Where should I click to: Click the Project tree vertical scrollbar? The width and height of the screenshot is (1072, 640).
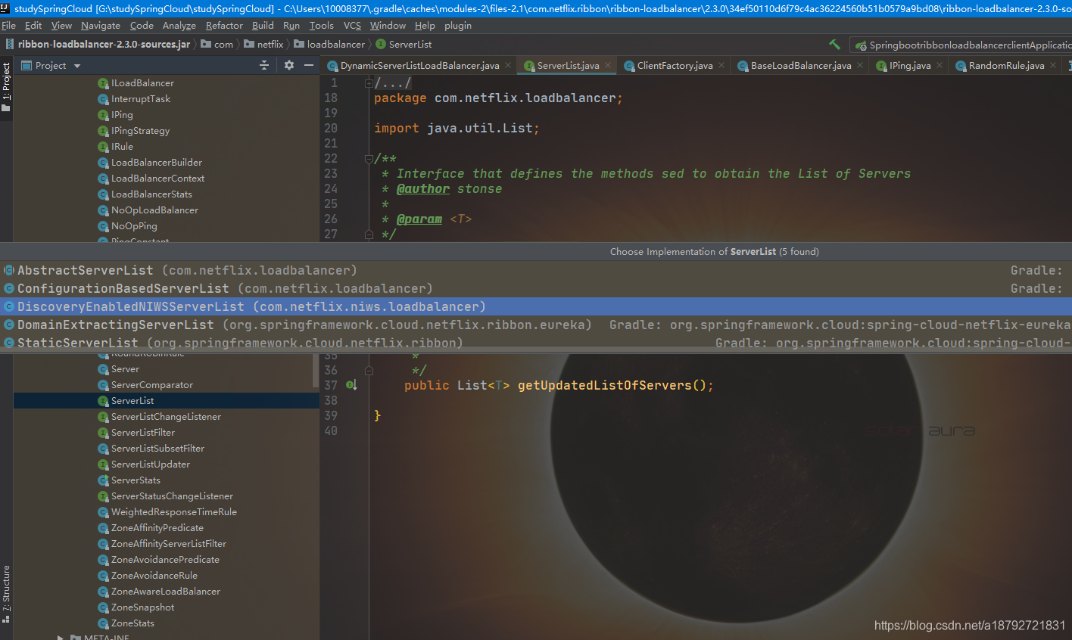[x=316, y=371]
